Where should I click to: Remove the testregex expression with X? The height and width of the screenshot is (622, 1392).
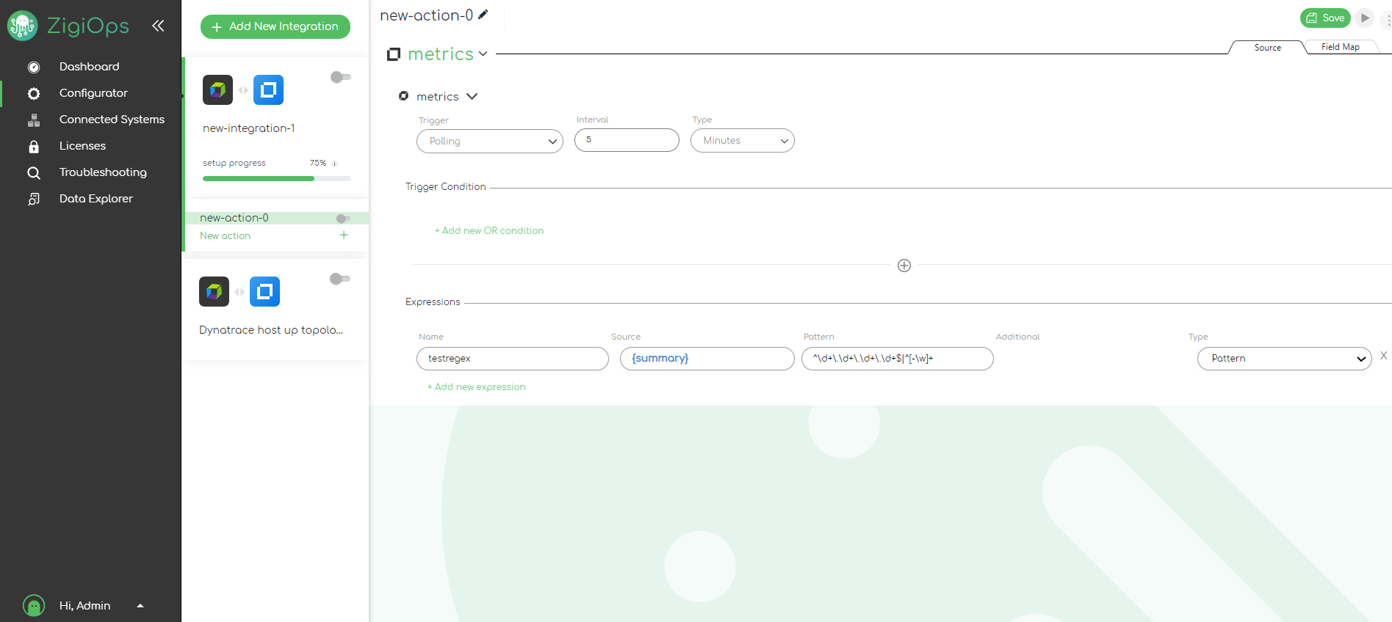click(x=1383, y=356)
